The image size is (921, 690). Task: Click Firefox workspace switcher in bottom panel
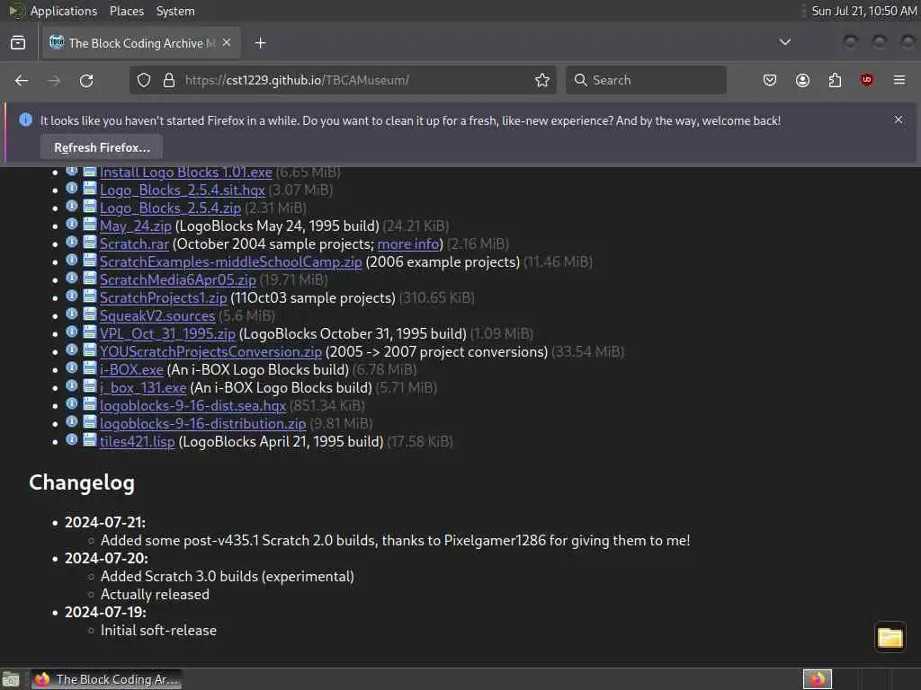click(x=818, y=679)
